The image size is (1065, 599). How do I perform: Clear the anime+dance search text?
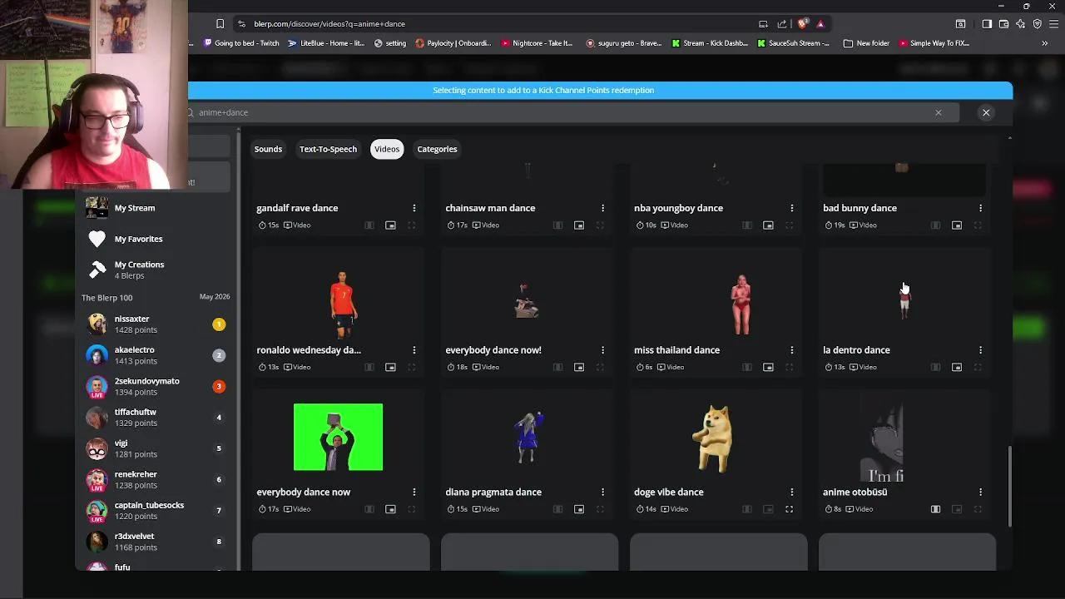tap(939, 112)
